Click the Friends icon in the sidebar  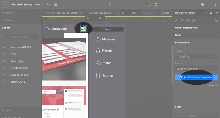[98, 51]
